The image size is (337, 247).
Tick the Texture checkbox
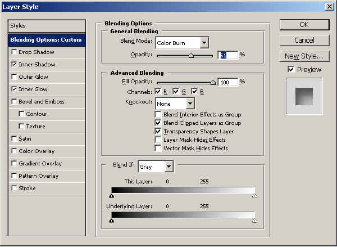pyautogui.click(x=21, y=127)
